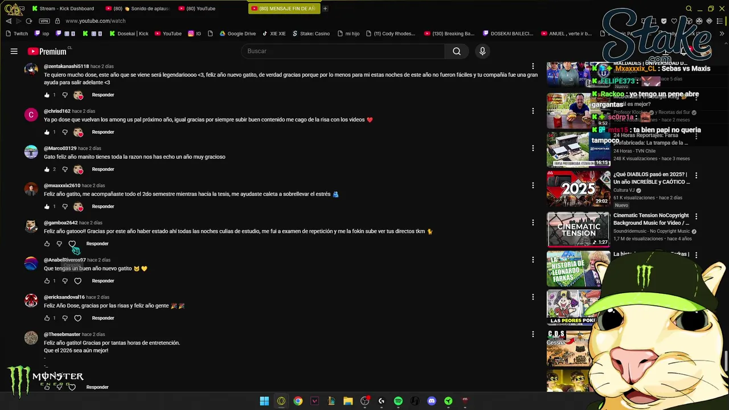Dislike the comment by @ericksandoval16
The image size is (729, 410).
coord(65,318)
